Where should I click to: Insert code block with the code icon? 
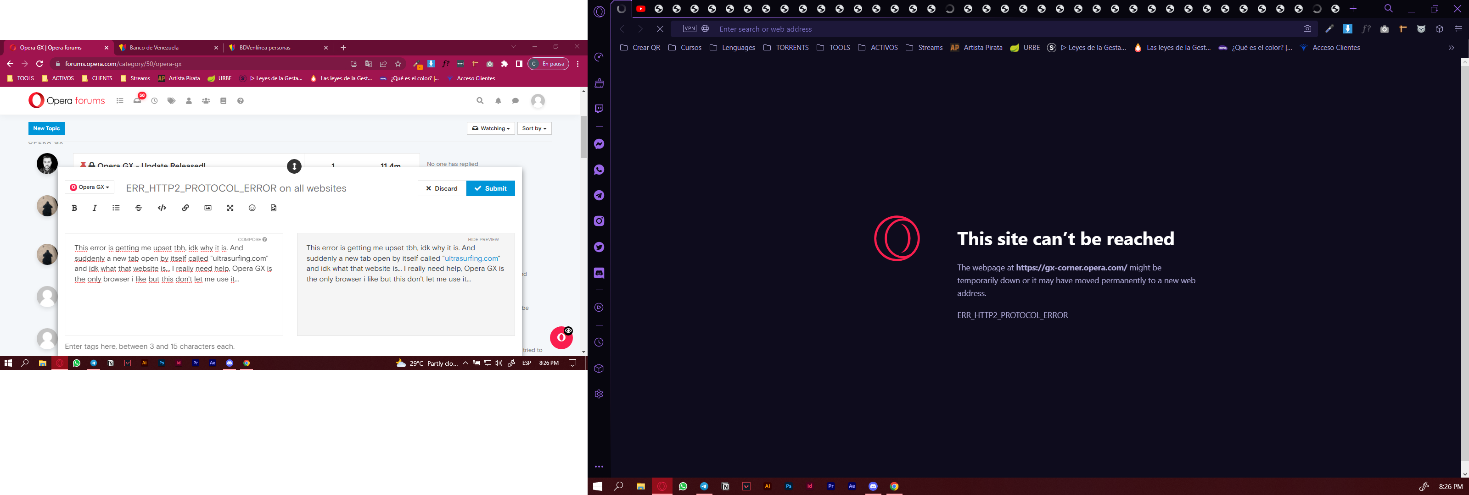pos(162,208)
